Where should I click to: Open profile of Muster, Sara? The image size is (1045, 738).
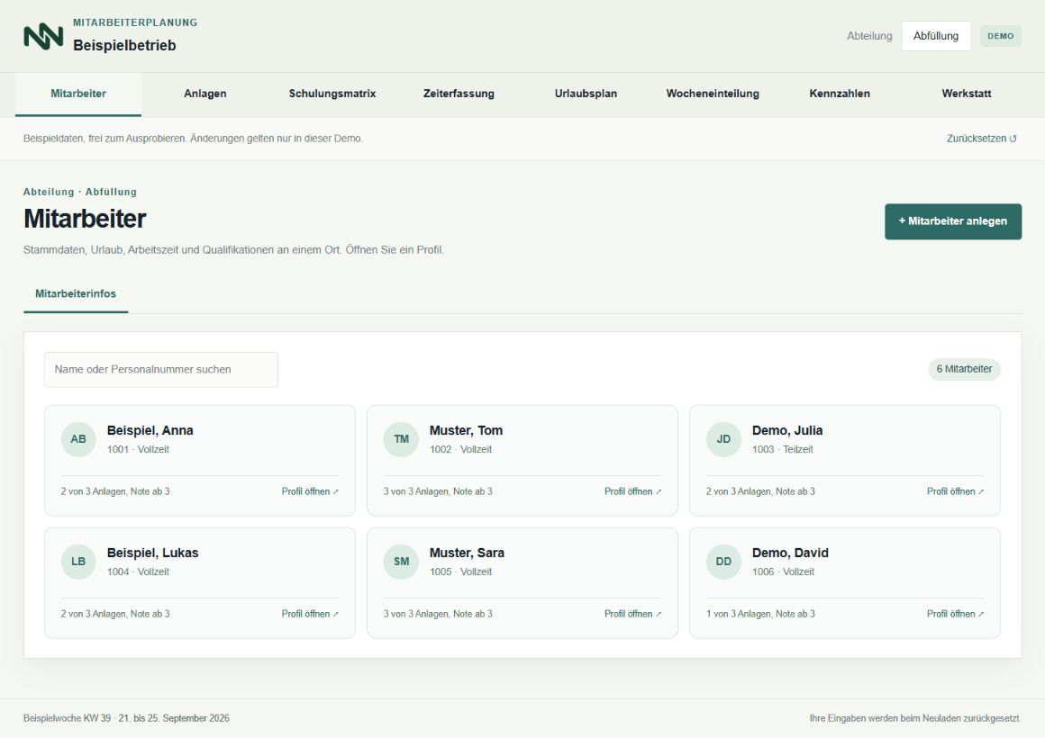point(632,614)
